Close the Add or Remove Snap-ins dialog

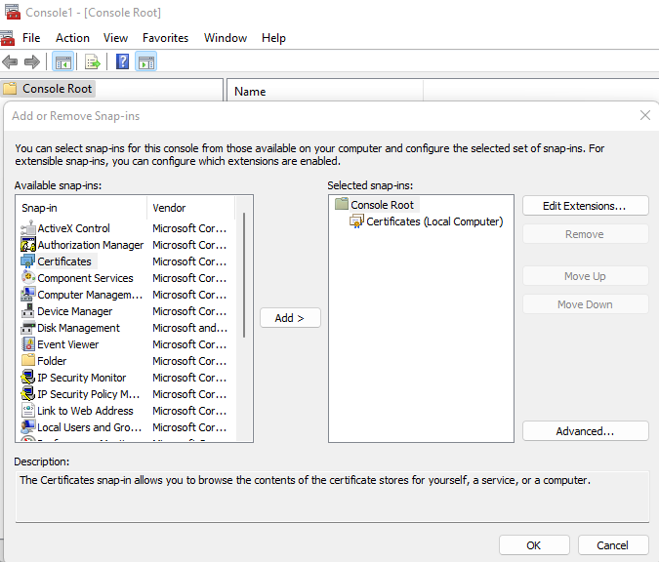click(645, 115)
